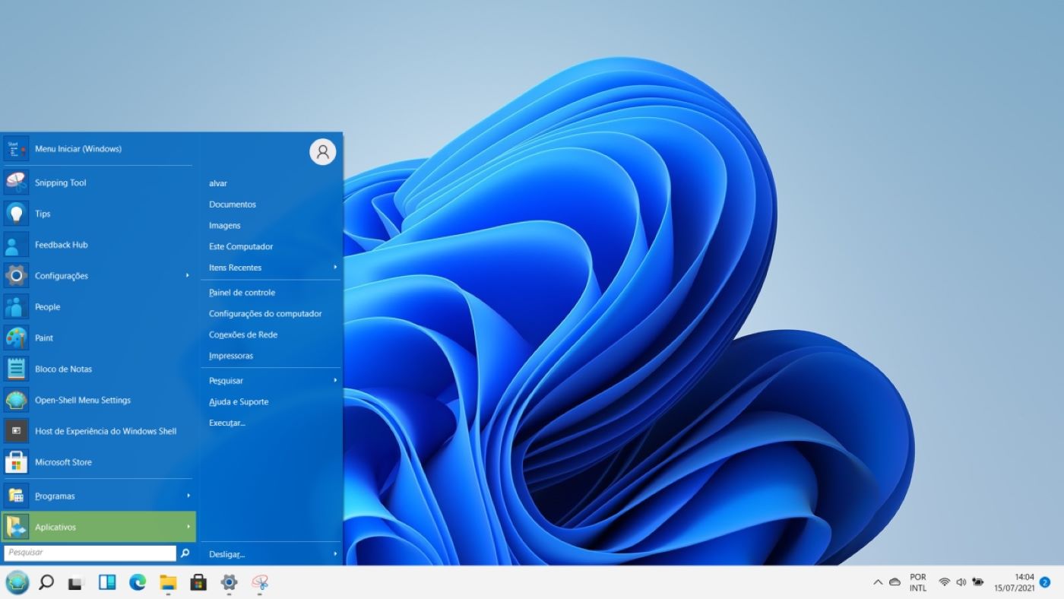Click the Programas folder icon
1064x599 pixels.
coord(16,496)
